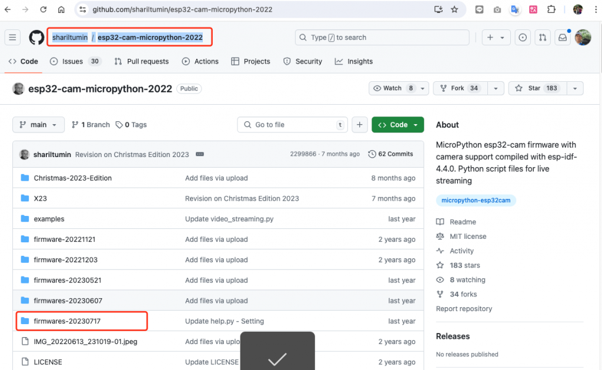Open the green Code dropdown button
Viewport: 602px width, 370px height.
pyautogui.click(x=398, y=125)
